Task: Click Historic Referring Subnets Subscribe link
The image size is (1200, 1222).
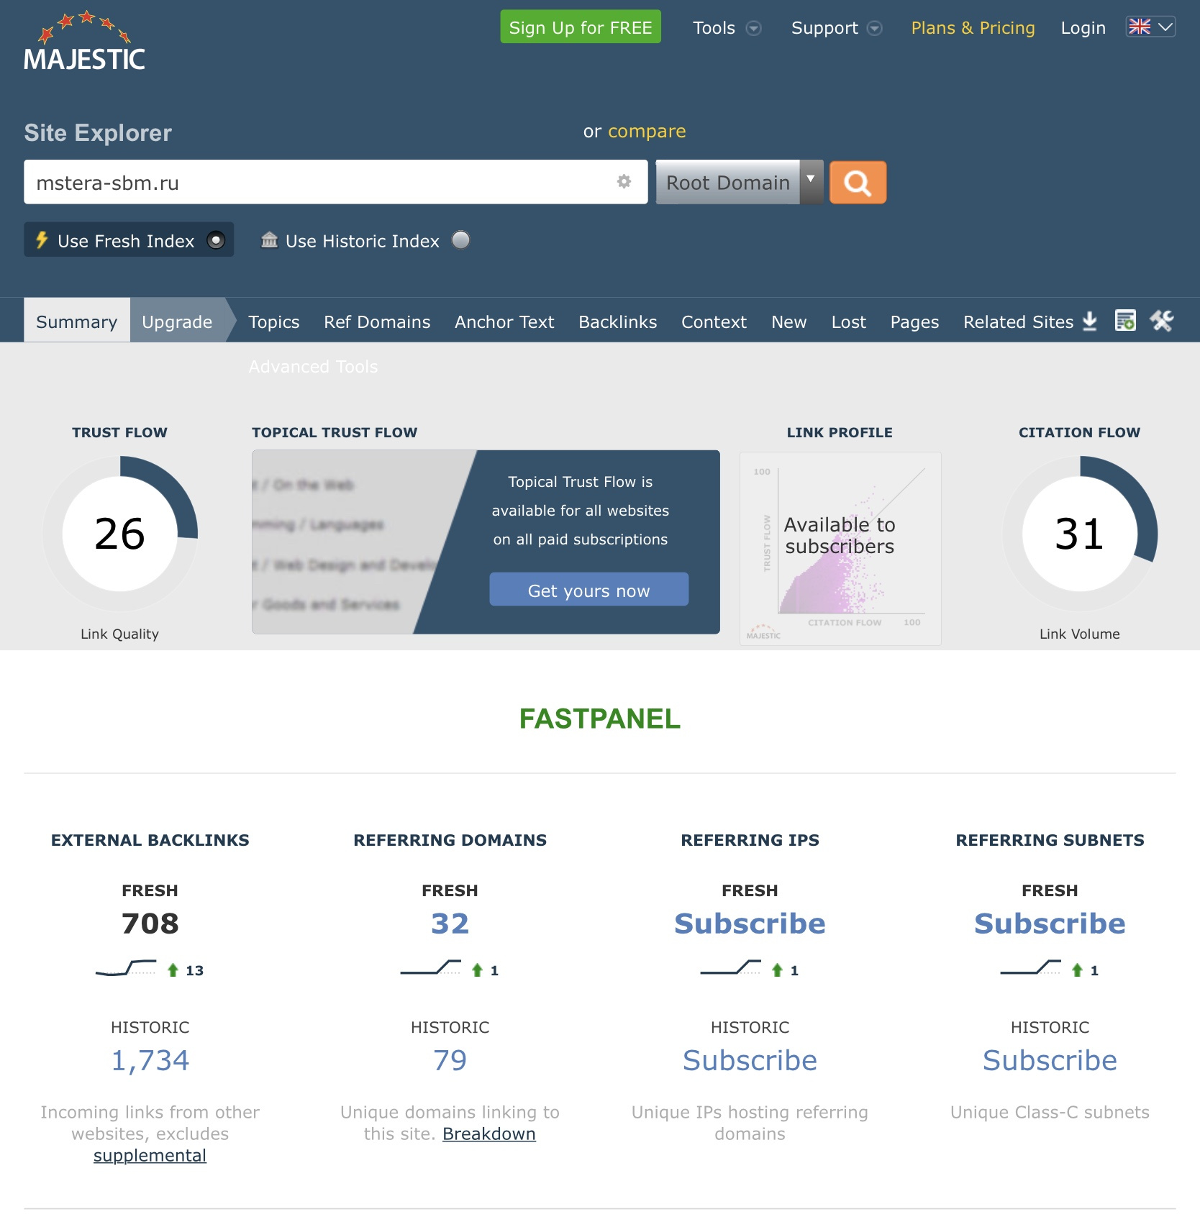Action: 1050,1060
